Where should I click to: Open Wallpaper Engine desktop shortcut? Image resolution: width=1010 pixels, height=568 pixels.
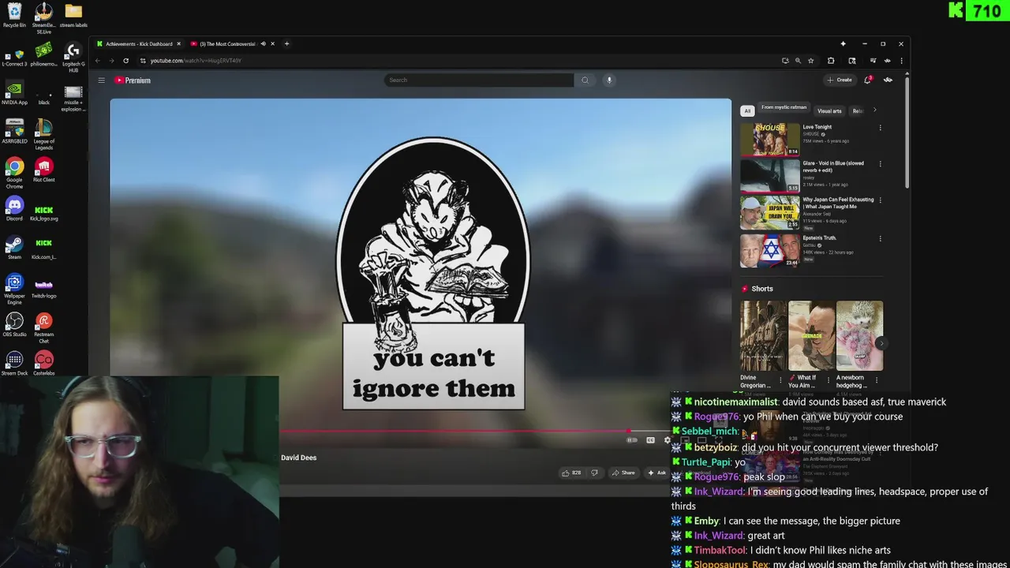pos(14,289)
